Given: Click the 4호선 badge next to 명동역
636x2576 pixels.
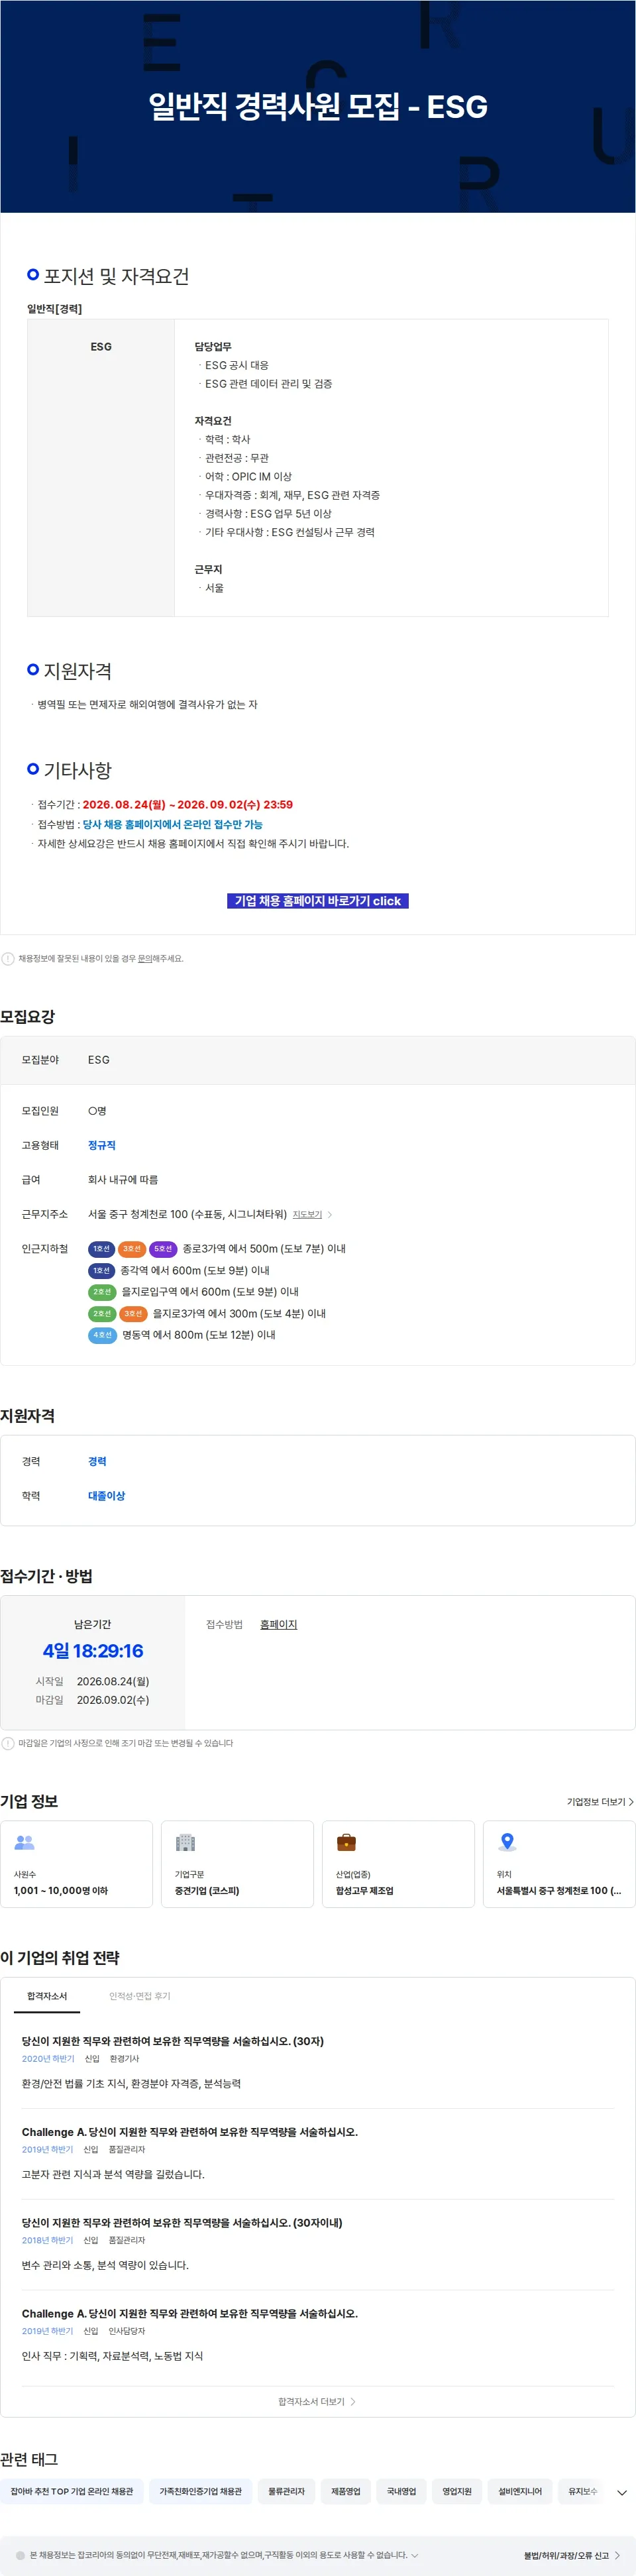Looking at the screenshot, I should 102,1334.
